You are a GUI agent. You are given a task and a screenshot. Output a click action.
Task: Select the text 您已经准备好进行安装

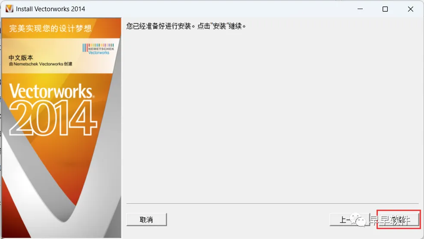coord(158,26)
